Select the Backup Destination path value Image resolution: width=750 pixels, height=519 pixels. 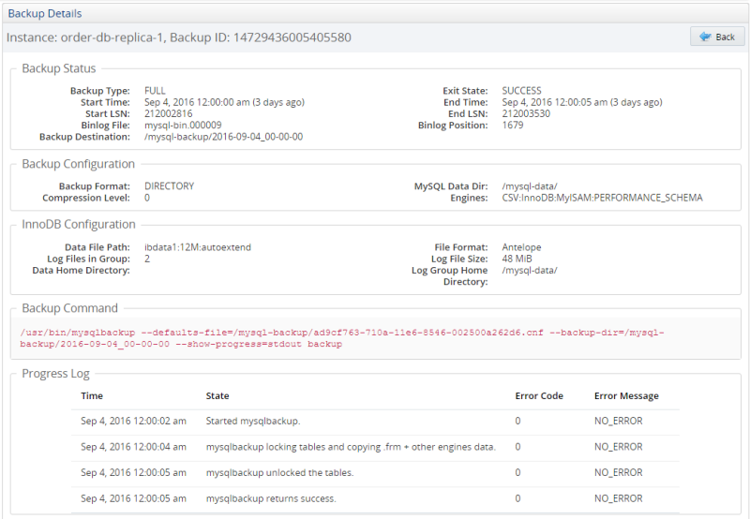pyautogui.click(x=223, y=137)
